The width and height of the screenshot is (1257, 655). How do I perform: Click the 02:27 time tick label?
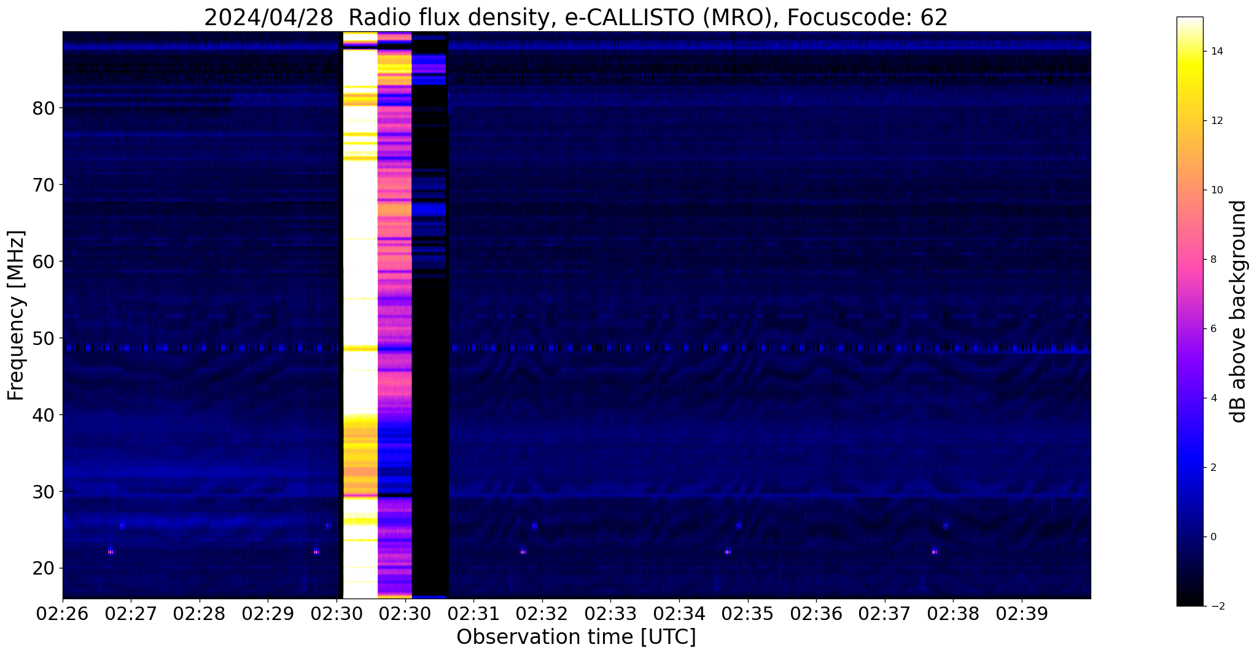coord(131,613)
